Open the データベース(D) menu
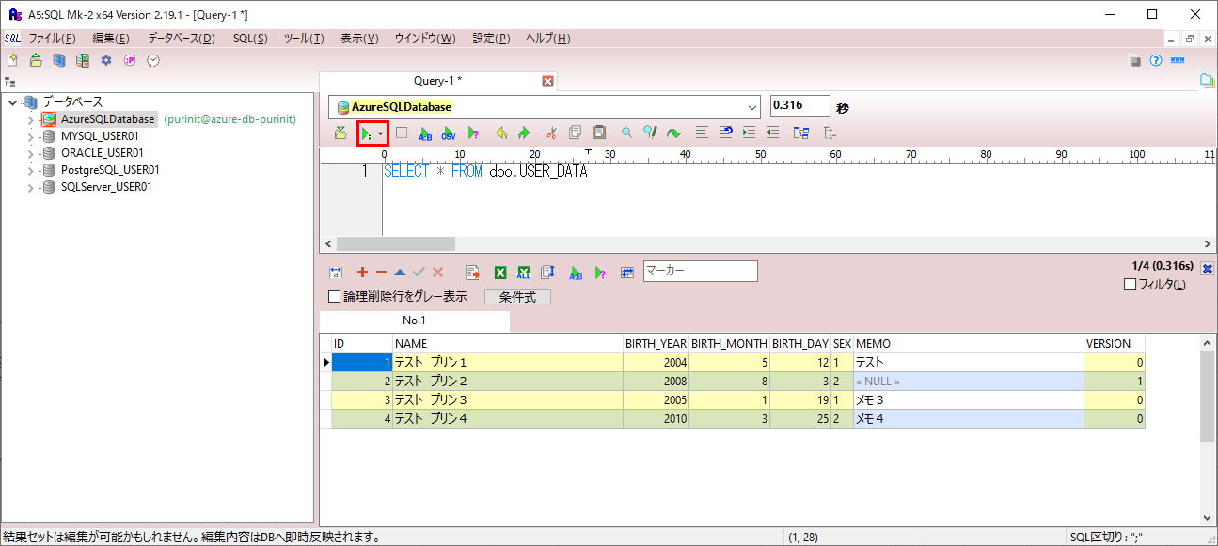Viewport: 1218px width, 546px height. (182, 39)
